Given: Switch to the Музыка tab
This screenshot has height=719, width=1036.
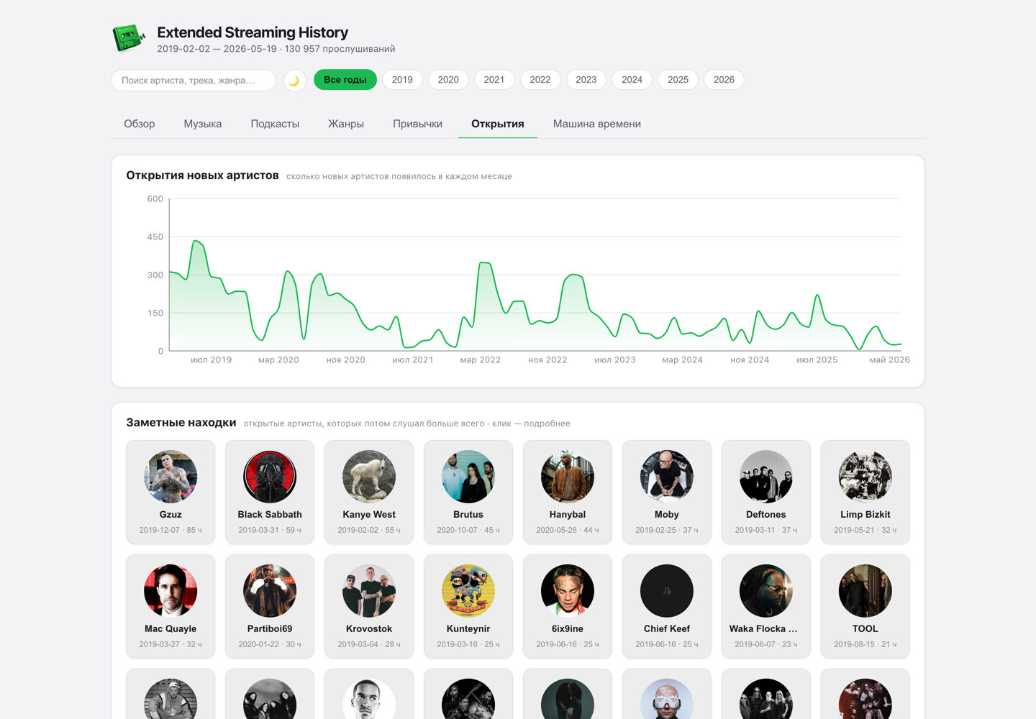Looking at the screenshot, I should 203,124.
